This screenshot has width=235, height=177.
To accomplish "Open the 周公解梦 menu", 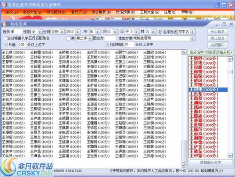I will 102,12.
